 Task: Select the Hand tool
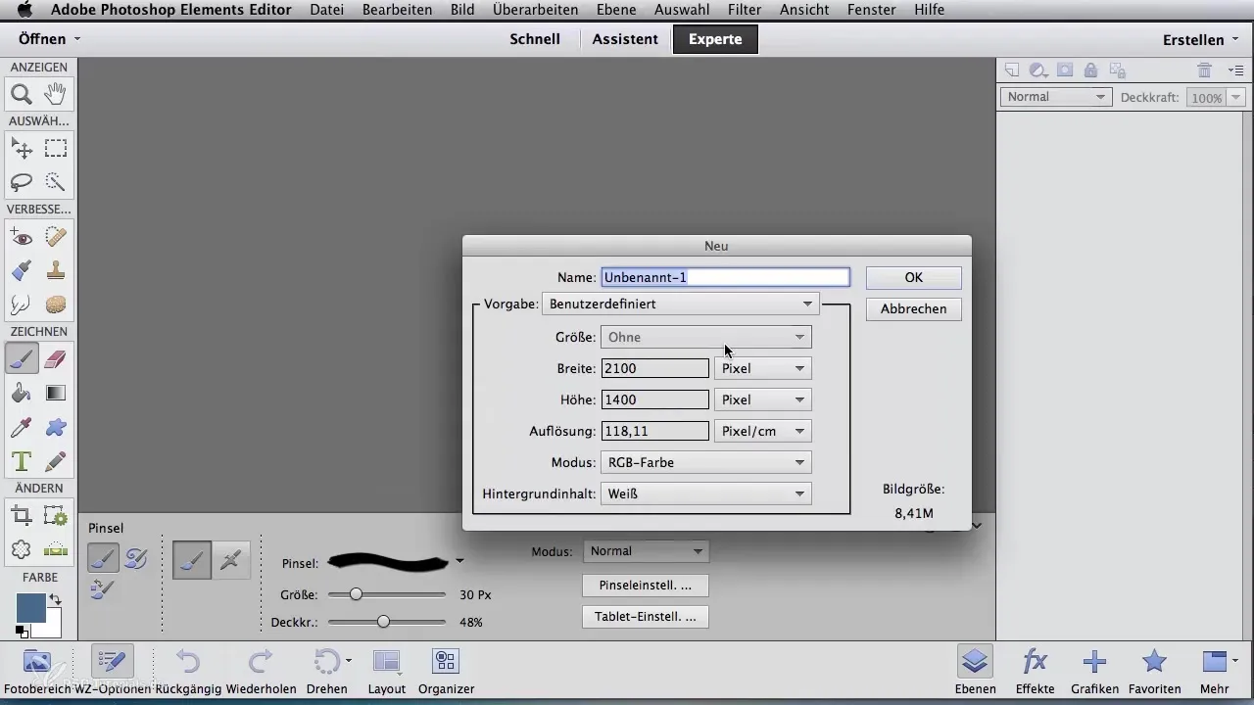coord(56,94)
